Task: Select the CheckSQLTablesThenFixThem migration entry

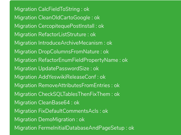Action: [67, 94]
